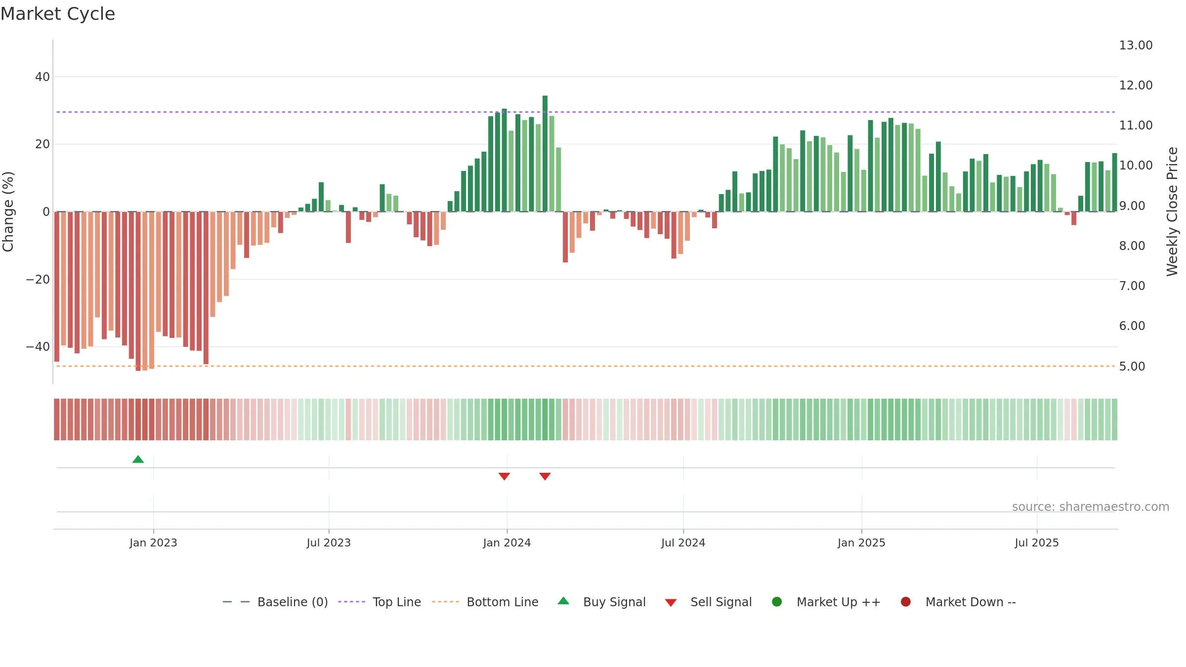The image size is (1186, 667).
Task: Click the Jul 2025 axis label
Action: pyautogui.click(x=1037, y=542)
